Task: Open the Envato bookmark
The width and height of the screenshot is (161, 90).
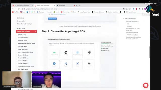Action: click(x=56, y=12)
